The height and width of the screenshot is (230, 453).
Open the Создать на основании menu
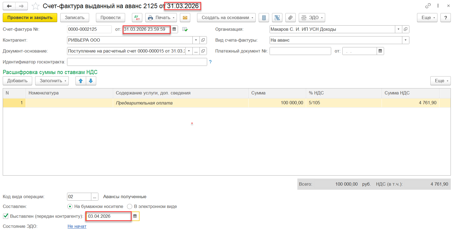[x=226, y=18]
